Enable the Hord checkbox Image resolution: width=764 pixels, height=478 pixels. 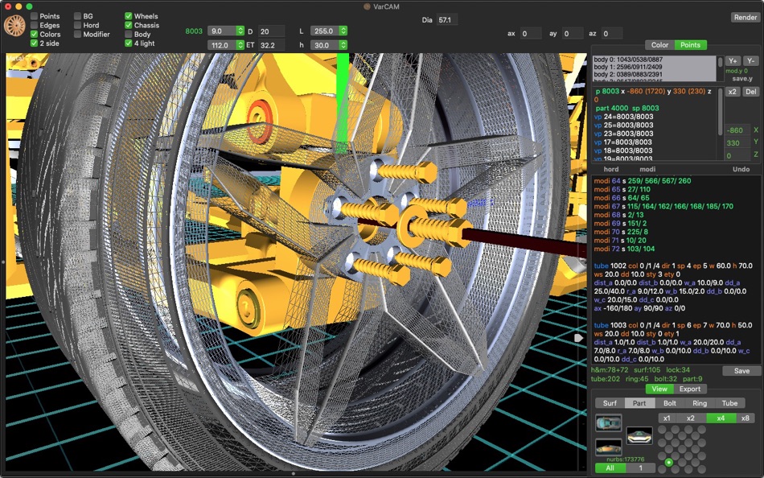point(77,26)
